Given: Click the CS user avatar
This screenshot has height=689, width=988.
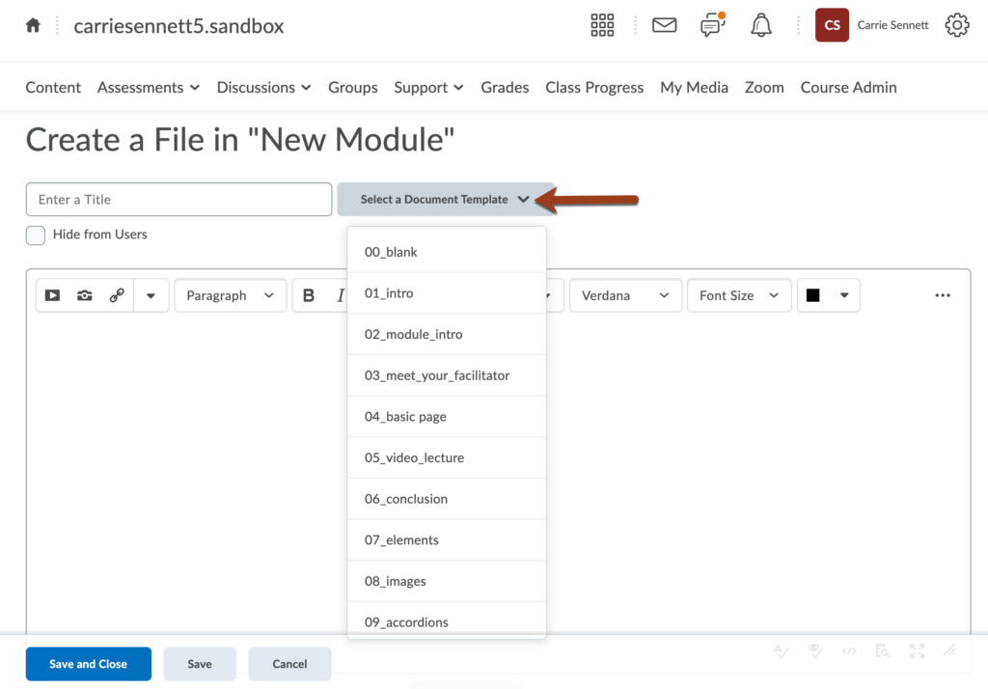Looking at the screenshot, I should pos(832,25).
